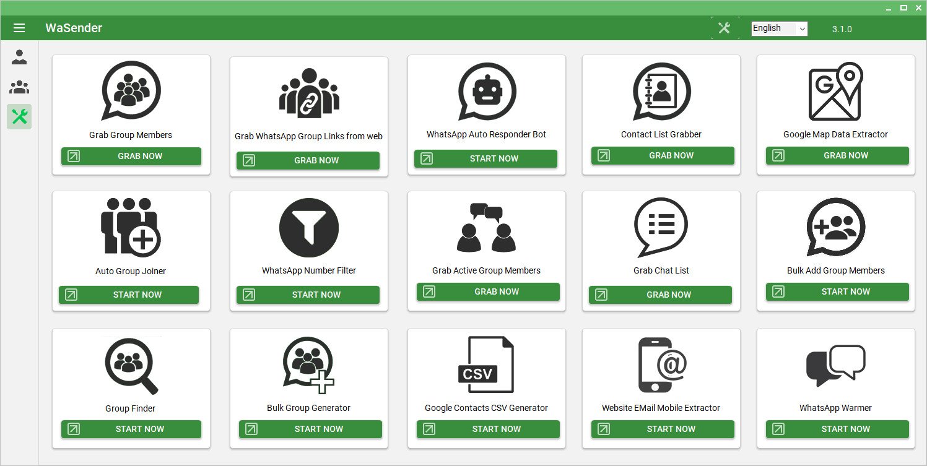Screen dimensions: 927x466
Task: Click the tools wrench icon in header
Action: [725, 28]
